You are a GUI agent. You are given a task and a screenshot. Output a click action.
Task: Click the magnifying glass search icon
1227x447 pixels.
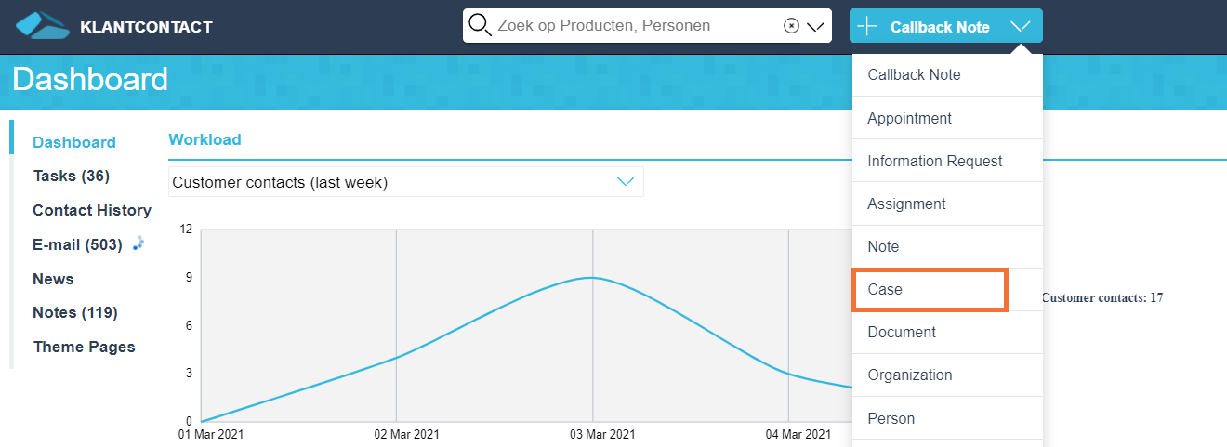point(480,25)
